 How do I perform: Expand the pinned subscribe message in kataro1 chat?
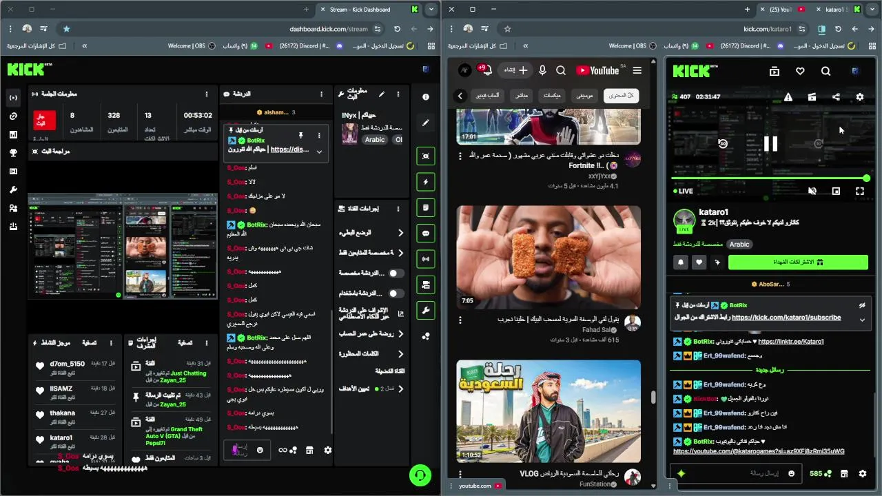click(x=861, y=320)
